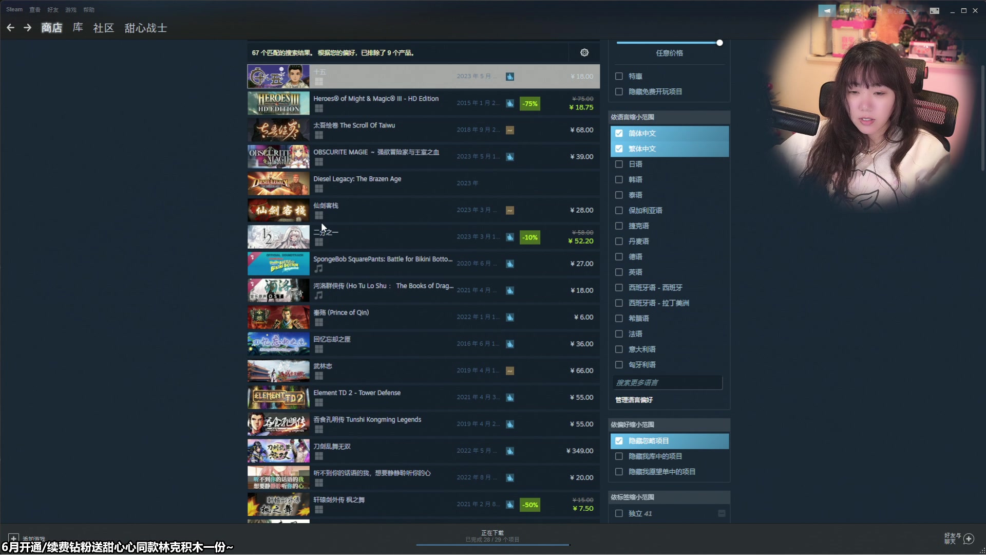Uncheck 隐藏忽略项目 preference filter

[x=619, y=441]
